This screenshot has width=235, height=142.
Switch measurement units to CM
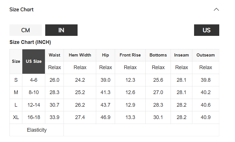click(25, 30)
